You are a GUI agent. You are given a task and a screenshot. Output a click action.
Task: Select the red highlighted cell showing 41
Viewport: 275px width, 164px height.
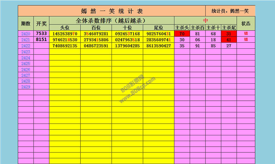tap(229, 40)
